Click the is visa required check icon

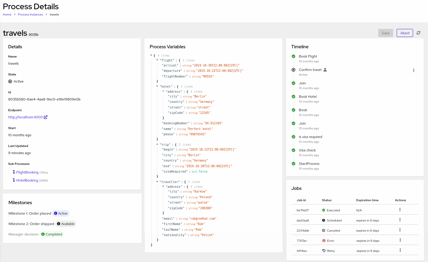(293, 137)
